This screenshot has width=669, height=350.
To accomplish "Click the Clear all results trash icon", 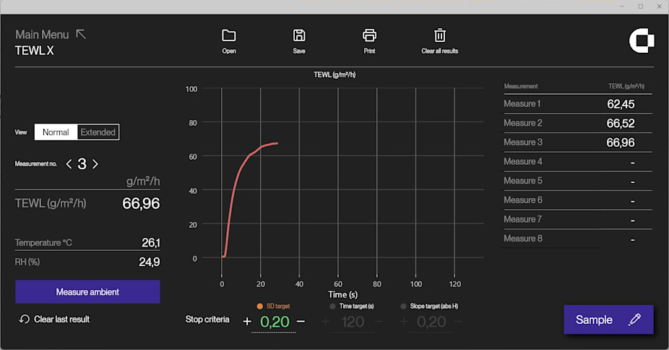I will (x=439, y=35).
